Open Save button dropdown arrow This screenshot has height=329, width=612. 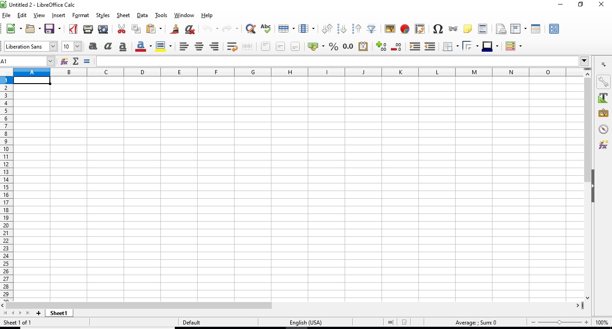pyautogui.click(x=59, y=29)
